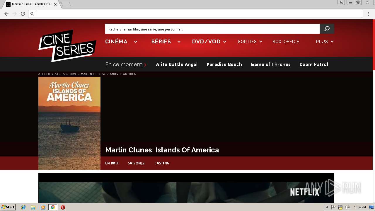Switch to CASTING tab

tap(162, 163)
